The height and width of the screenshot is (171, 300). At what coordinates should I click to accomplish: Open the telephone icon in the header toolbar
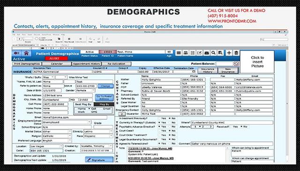tap(186, 53)
